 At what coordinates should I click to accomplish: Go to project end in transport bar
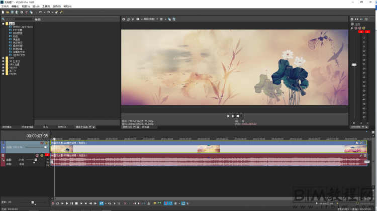coord(86,203)
